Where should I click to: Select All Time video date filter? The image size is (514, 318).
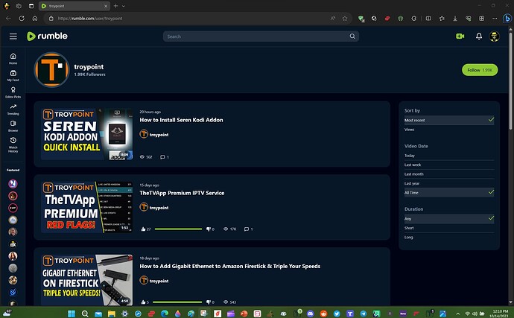click(x=449, y=193)
